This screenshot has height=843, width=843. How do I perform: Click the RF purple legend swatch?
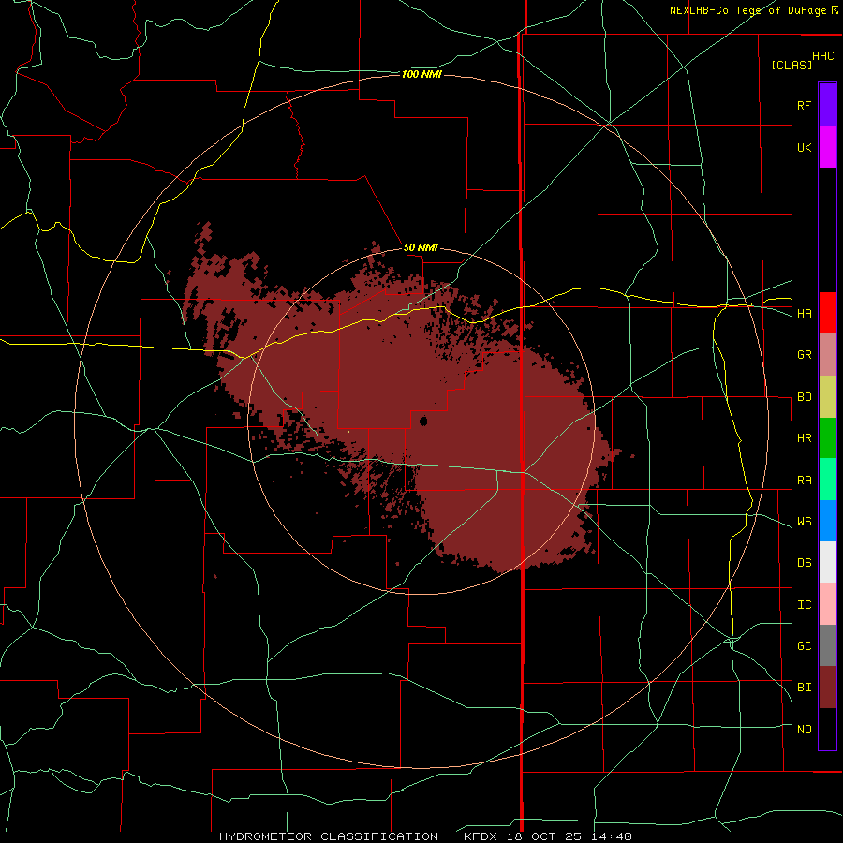tap(827, 105)
